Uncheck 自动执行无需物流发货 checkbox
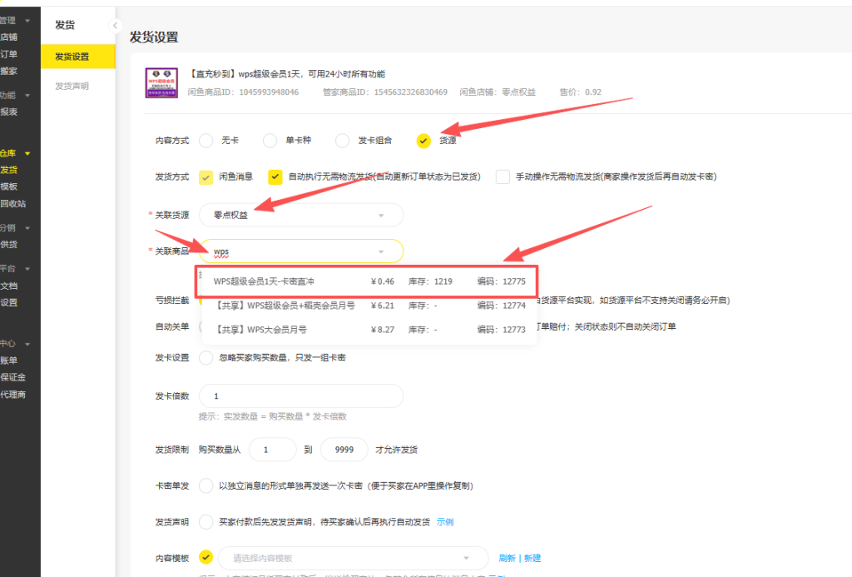This screenshot has height=577, width=852. tap(275, 177)
